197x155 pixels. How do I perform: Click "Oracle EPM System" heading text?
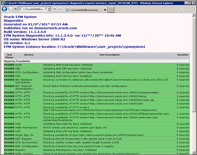20,17
